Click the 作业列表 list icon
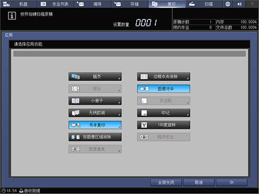Screen dimensions: 259x194 point(43,4)
